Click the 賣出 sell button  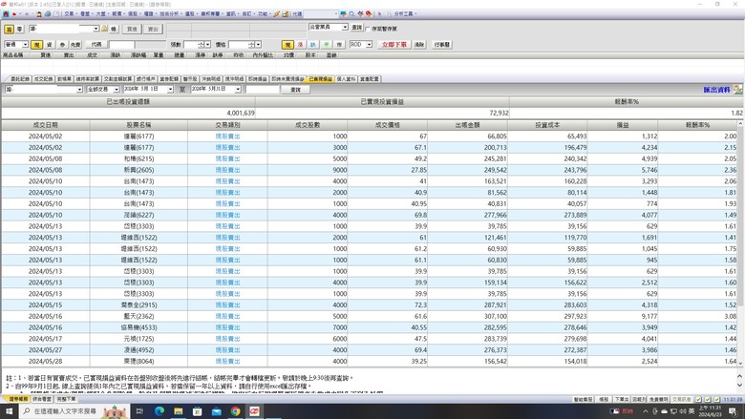pos(153,30)
